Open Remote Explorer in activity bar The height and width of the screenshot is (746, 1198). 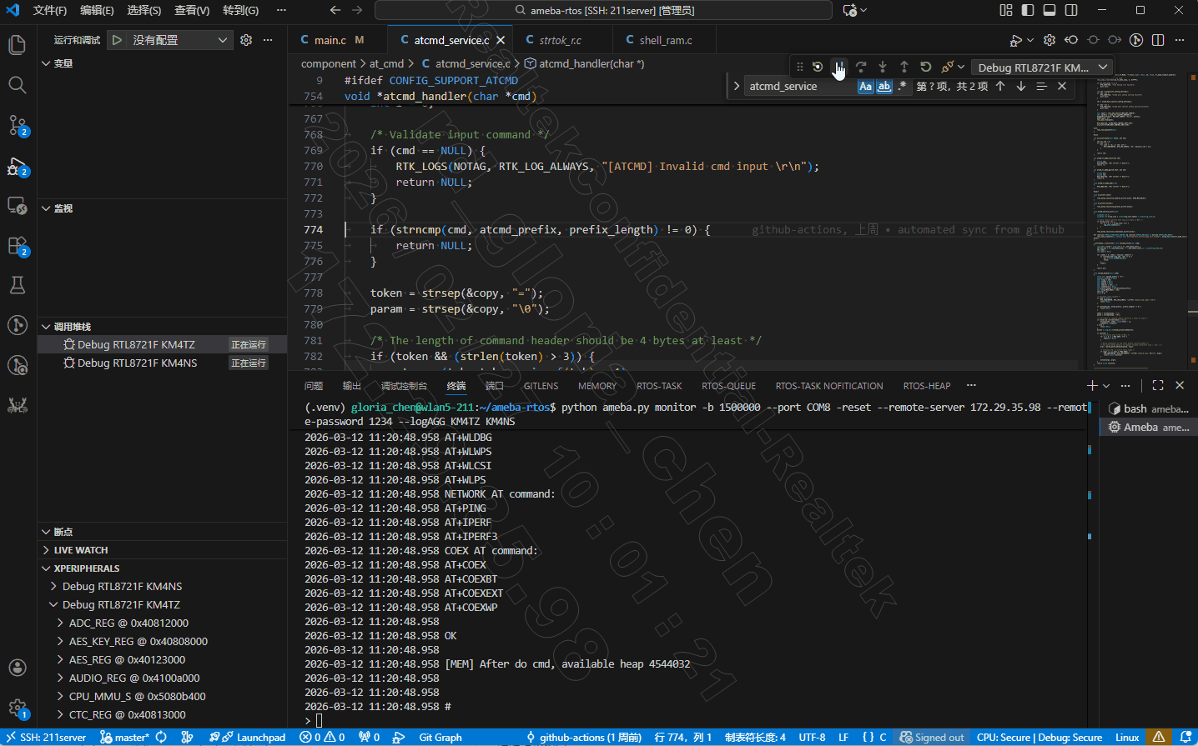(x=18, y=205)
